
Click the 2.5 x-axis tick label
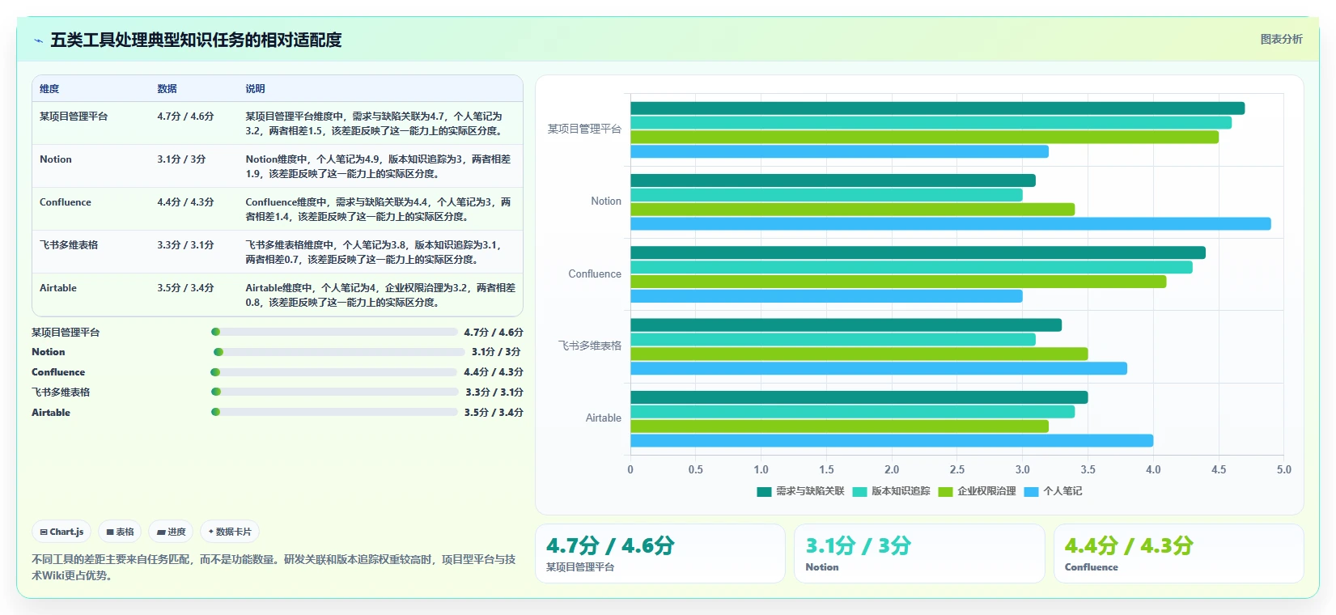coord(957,469)
